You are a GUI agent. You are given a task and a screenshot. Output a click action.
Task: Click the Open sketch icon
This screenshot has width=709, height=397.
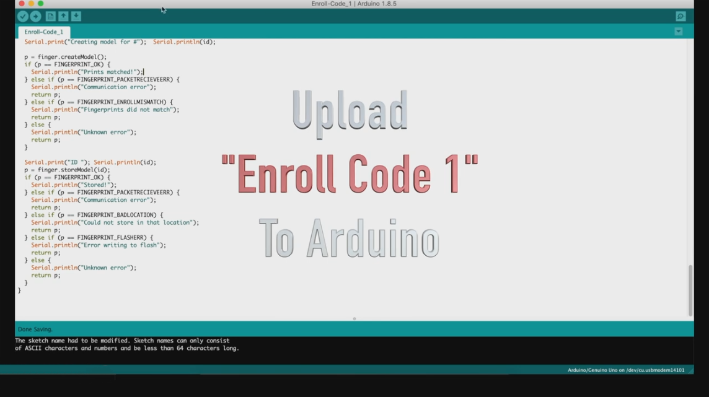[x=63, y=16]
